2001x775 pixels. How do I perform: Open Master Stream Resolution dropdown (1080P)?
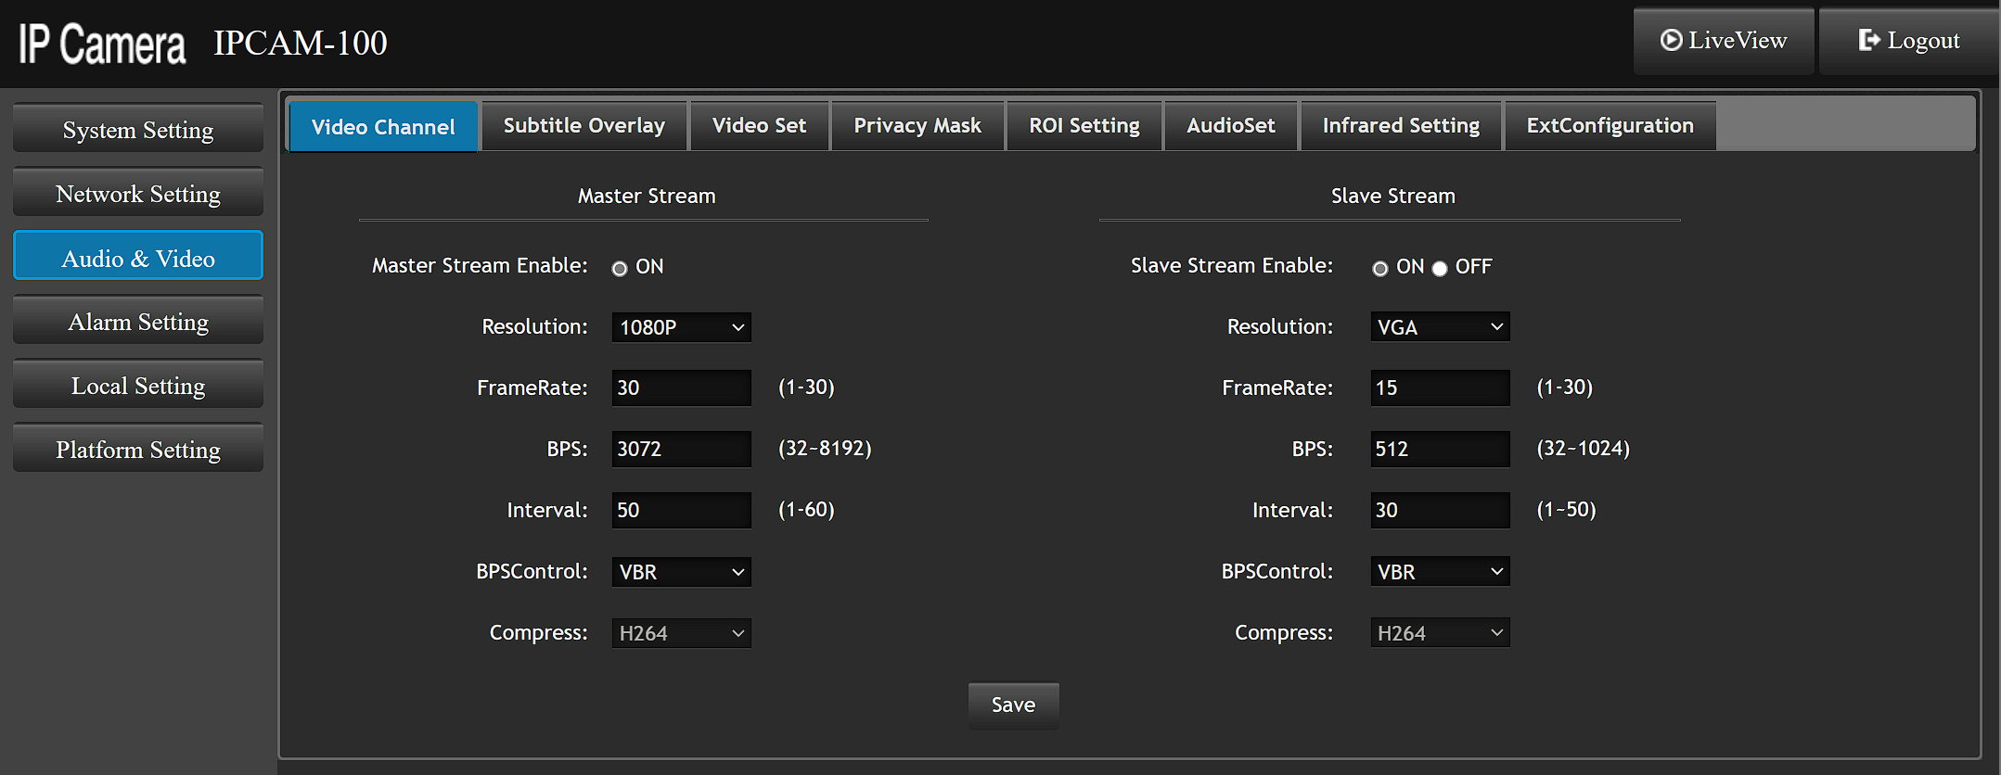[682, 327]
